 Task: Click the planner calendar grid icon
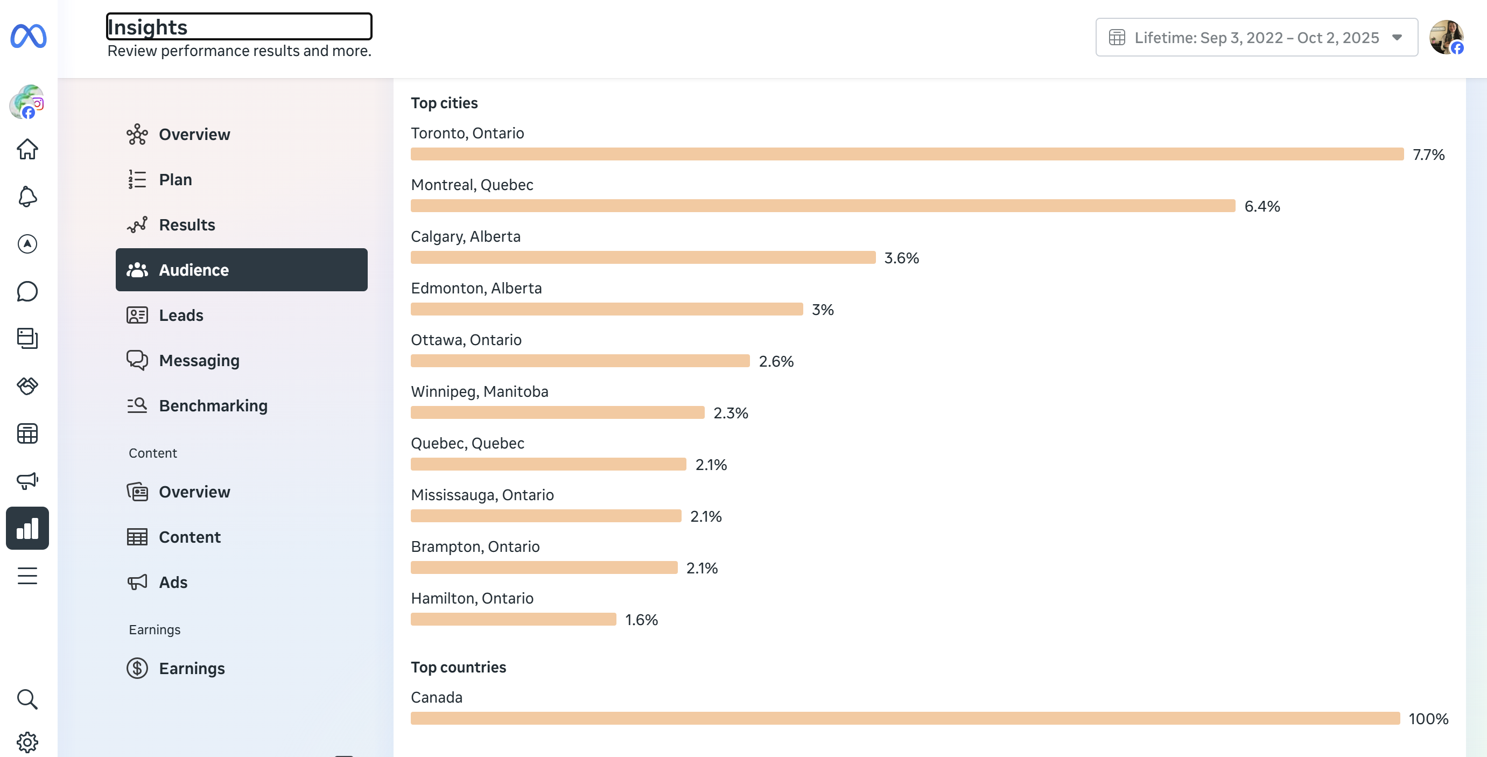(x=27, y=433)
